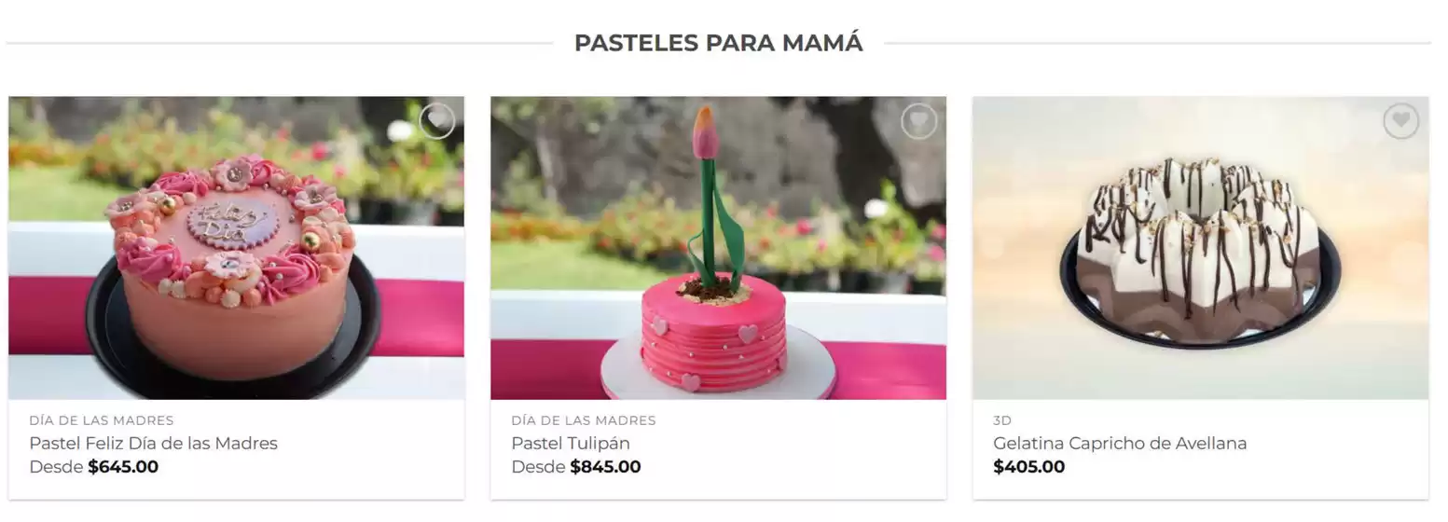Viewport: 1448px width, 522px height.
Task: Open the pink Feliz Día cake image
Action: 236,248
